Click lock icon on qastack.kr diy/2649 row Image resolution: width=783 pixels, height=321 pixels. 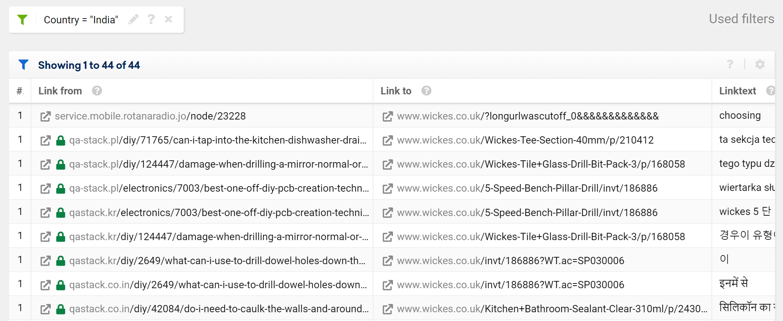click(x=60, y=261)
